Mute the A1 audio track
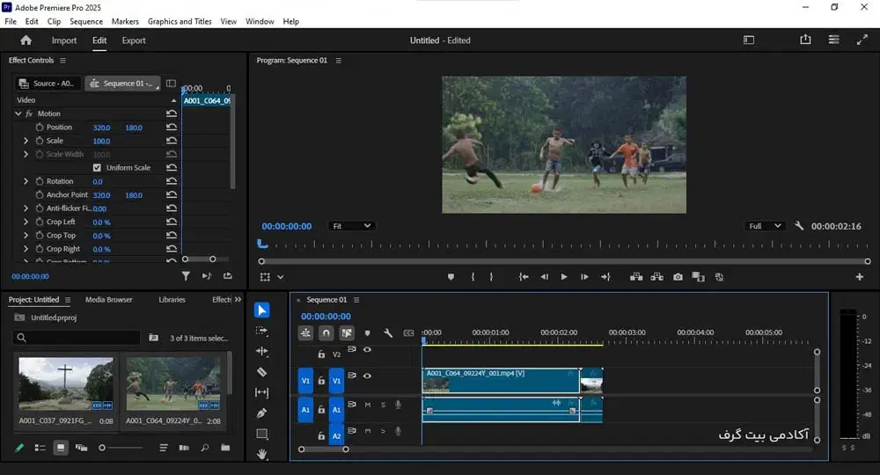This screenshot has height=475, width=880. pos(367,405)
